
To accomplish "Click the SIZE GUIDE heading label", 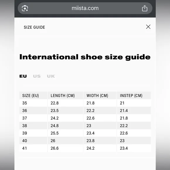I will tap(34, 27).
